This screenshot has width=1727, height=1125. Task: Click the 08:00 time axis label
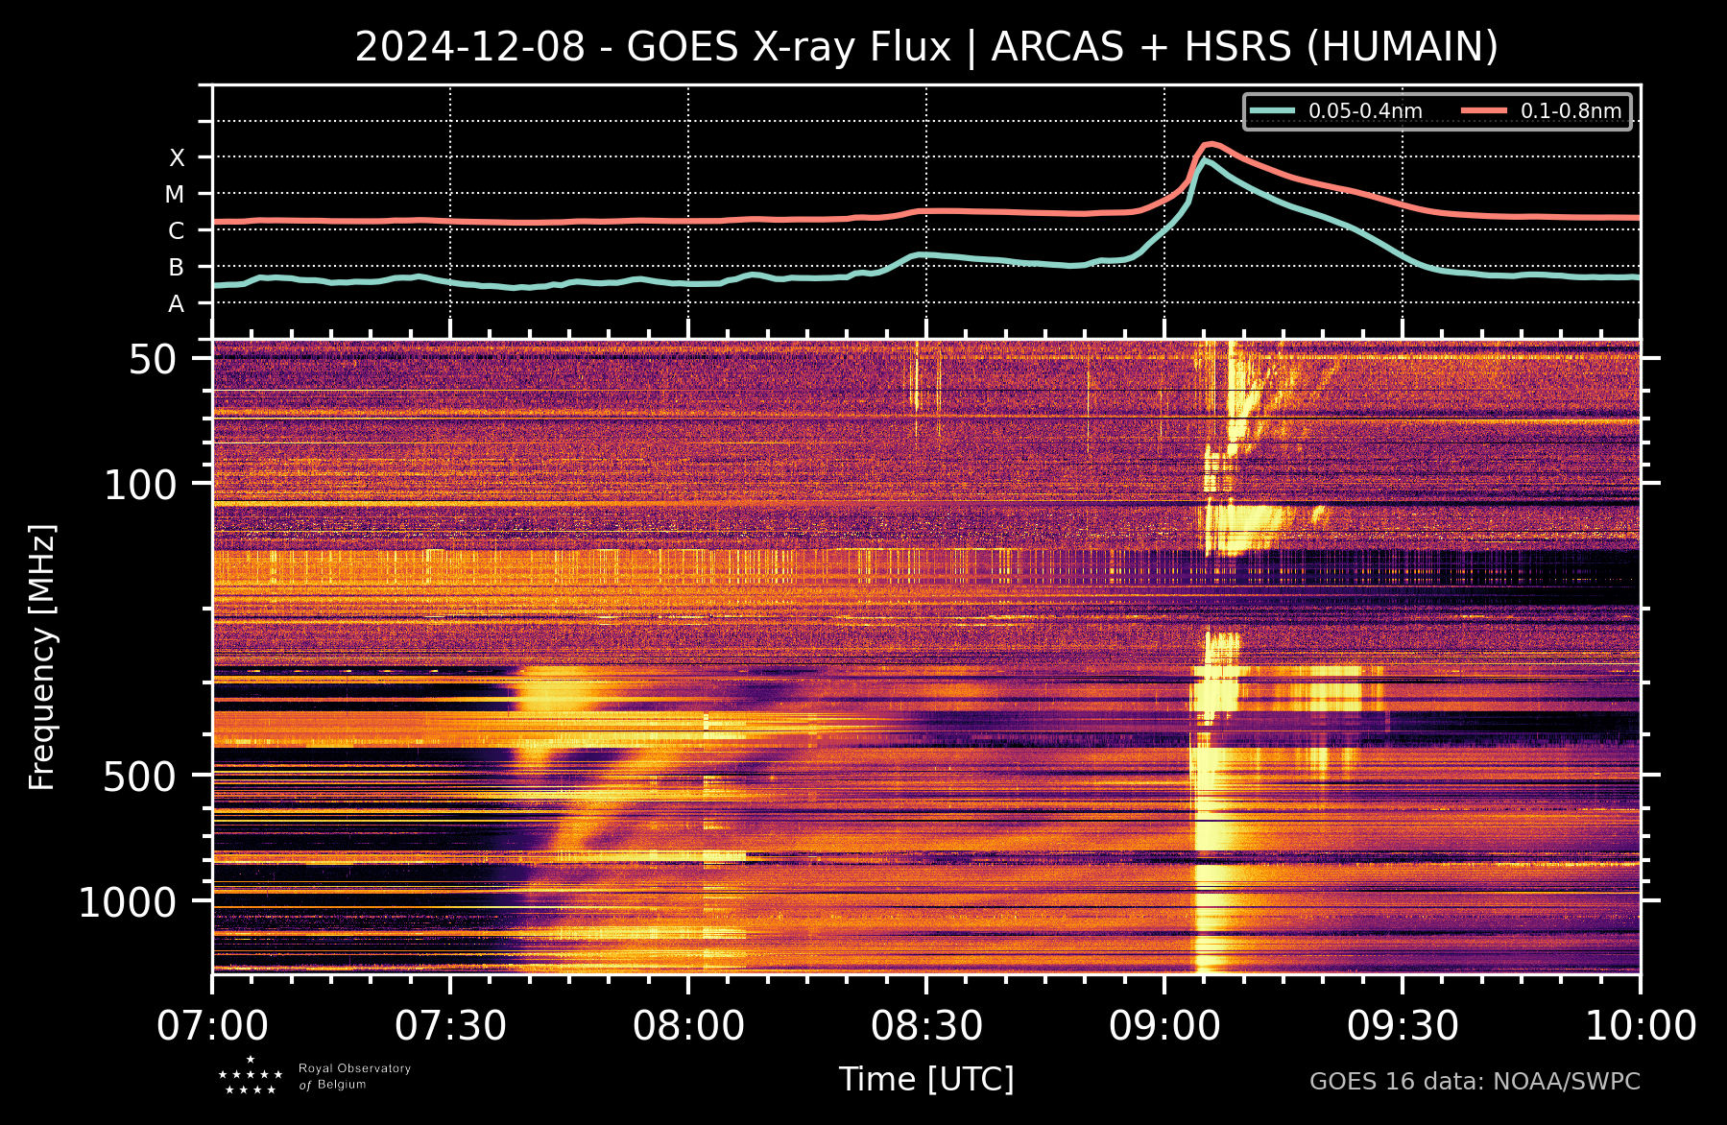pyautogui.click(x=688, y=1026)
